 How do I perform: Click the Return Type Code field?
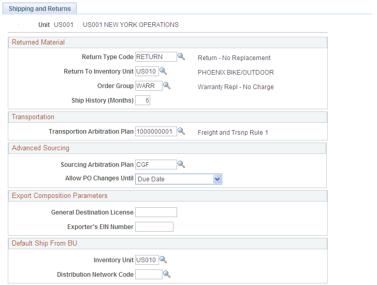(x=156, y=57)
